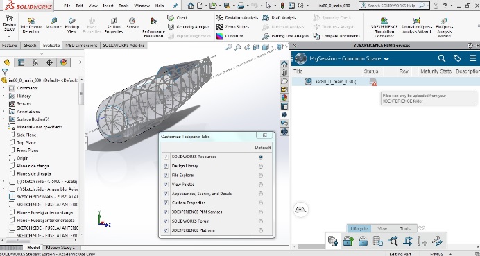480x256 pixels.
Task: Set Design Library as default tab radio
Action: coord(261,167)
